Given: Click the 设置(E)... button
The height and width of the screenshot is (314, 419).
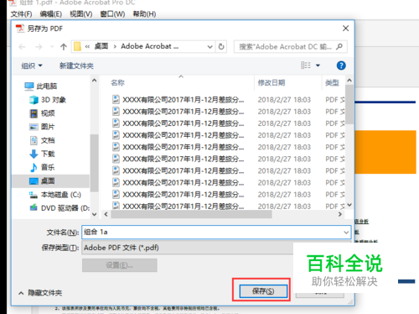Looking at the screenshot, I should (120, 265).
